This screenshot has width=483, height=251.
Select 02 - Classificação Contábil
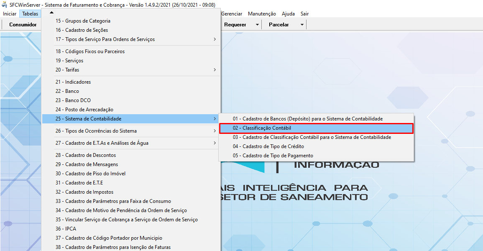pos(262,128)
